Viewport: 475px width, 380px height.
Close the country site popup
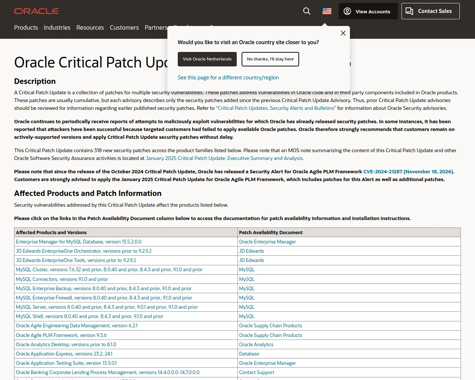click(x=343, y=33)
